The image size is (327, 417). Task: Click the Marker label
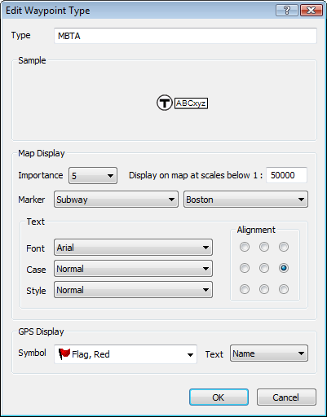[x=32, y=200]
